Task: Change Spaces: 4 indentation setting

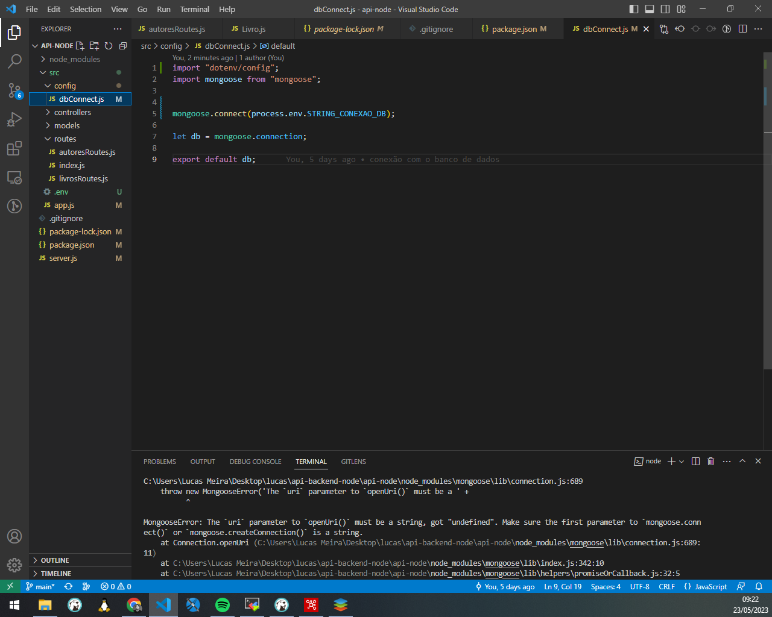Action: [606, 586]
